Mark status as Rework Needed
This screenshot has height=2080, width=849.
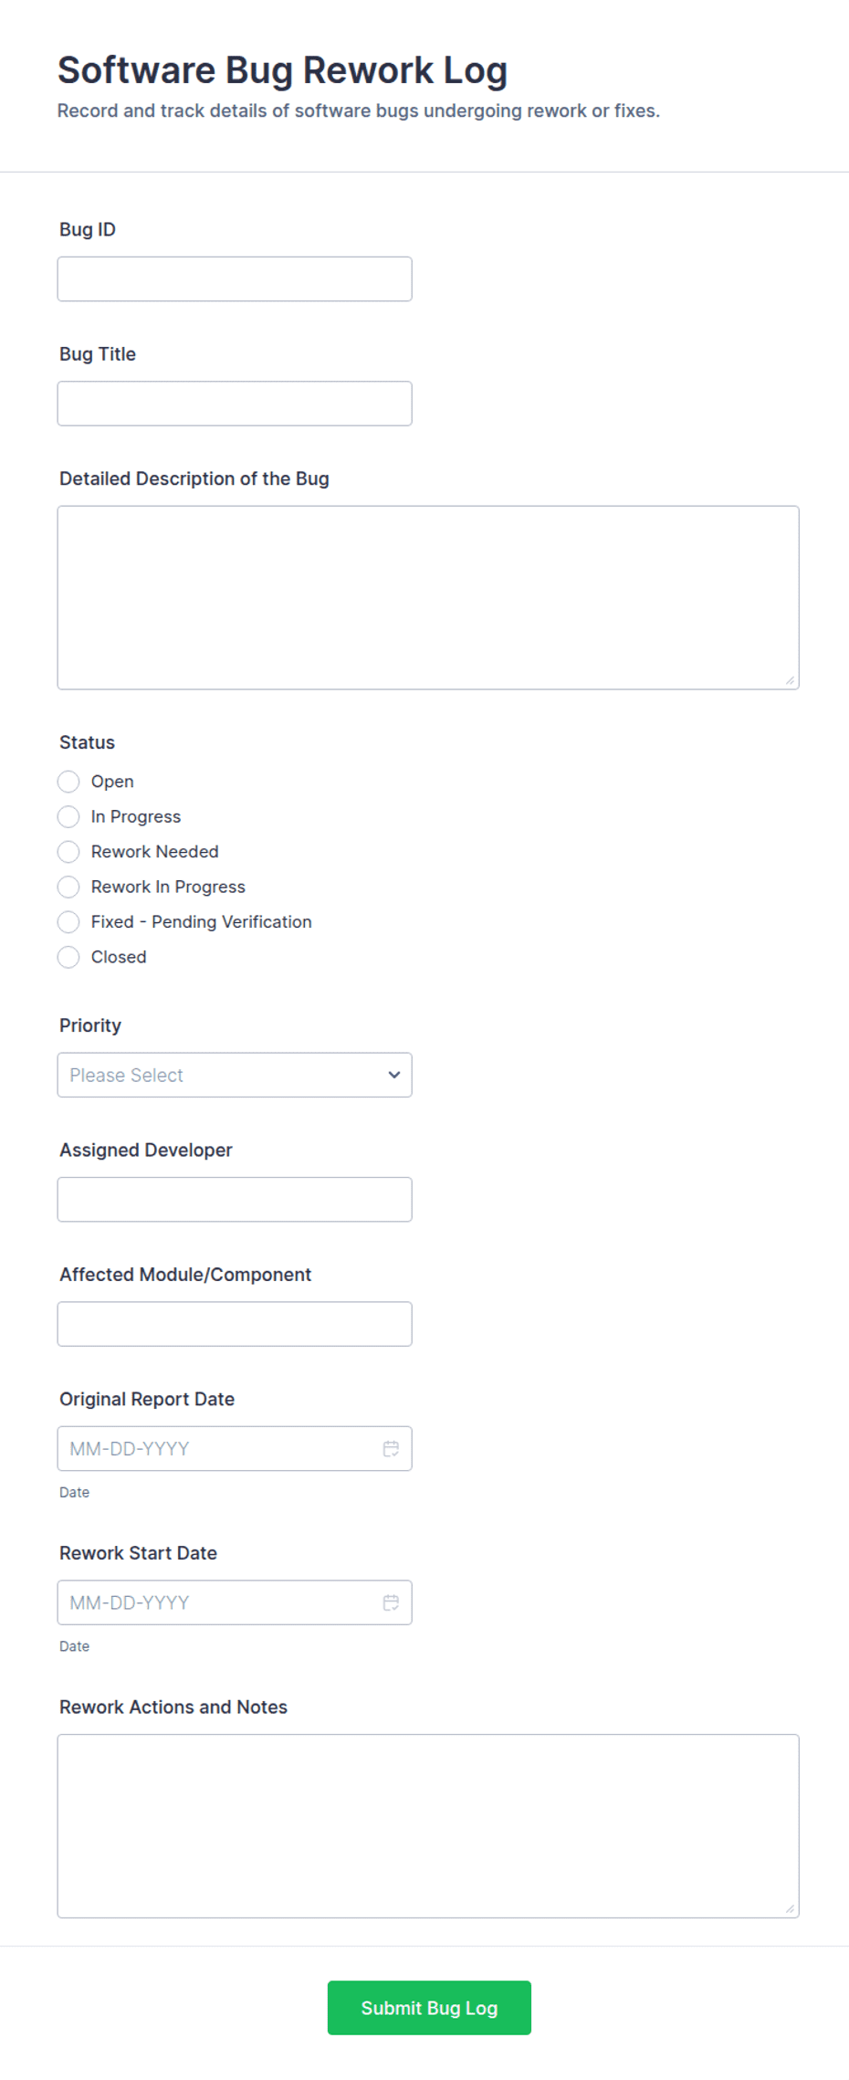pyautogui.click(x=68, y=852)
